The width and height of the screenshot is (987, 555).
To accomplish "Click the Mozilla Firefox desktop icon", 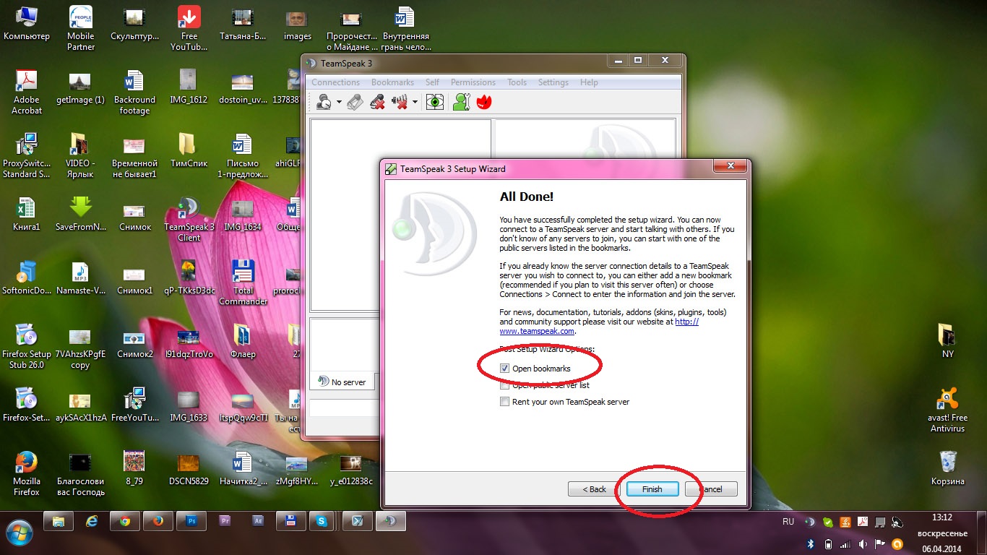I will point(27,473).
